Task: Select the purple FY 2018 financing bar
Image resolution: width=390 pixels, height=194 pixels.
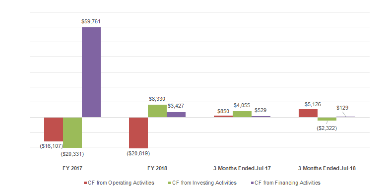Action: [x=176, y=115]
